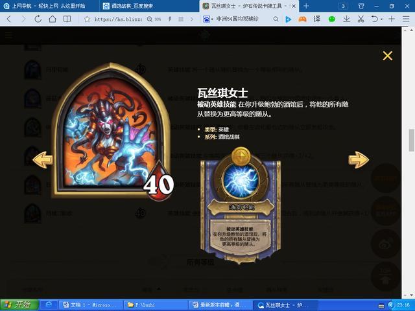Close the hero card overlay with yellow X
The height and width of the screenshot is (311, 415).
click(x=388, y=56)
